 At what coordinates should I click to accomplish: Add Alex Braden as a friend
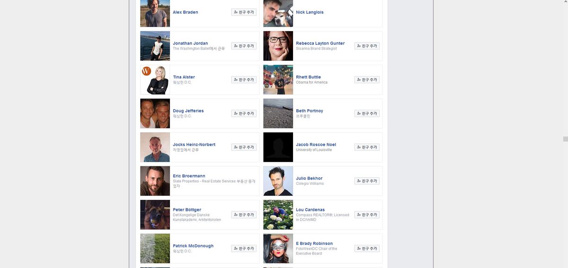[x=244, y=12]
